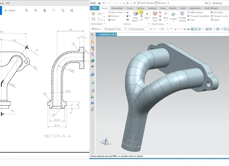Switch to the View ribbon tab
This screenshot has height=166, width=229.
point(163,8)
